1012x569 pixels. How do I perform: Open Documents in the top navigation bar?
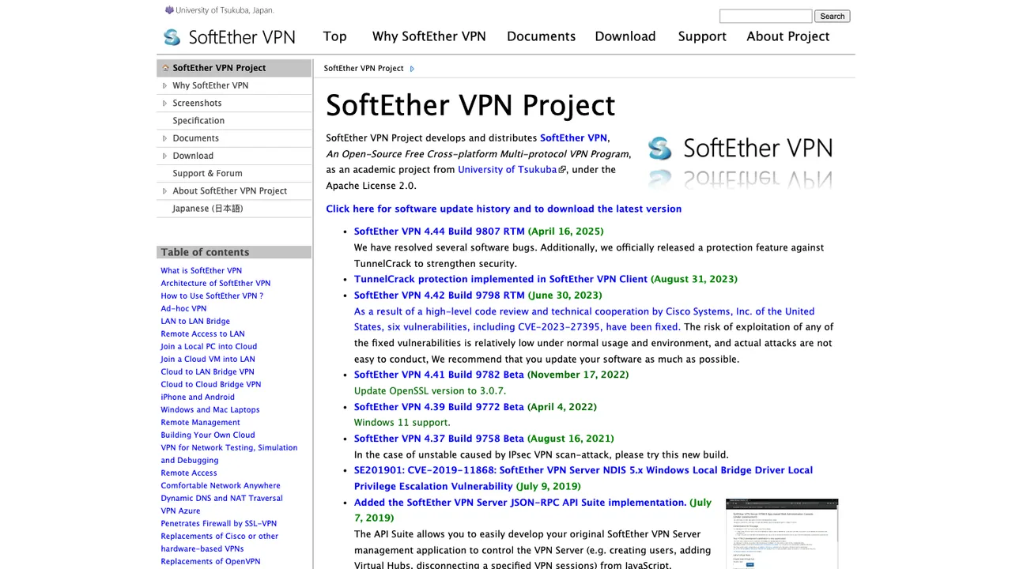541,36
